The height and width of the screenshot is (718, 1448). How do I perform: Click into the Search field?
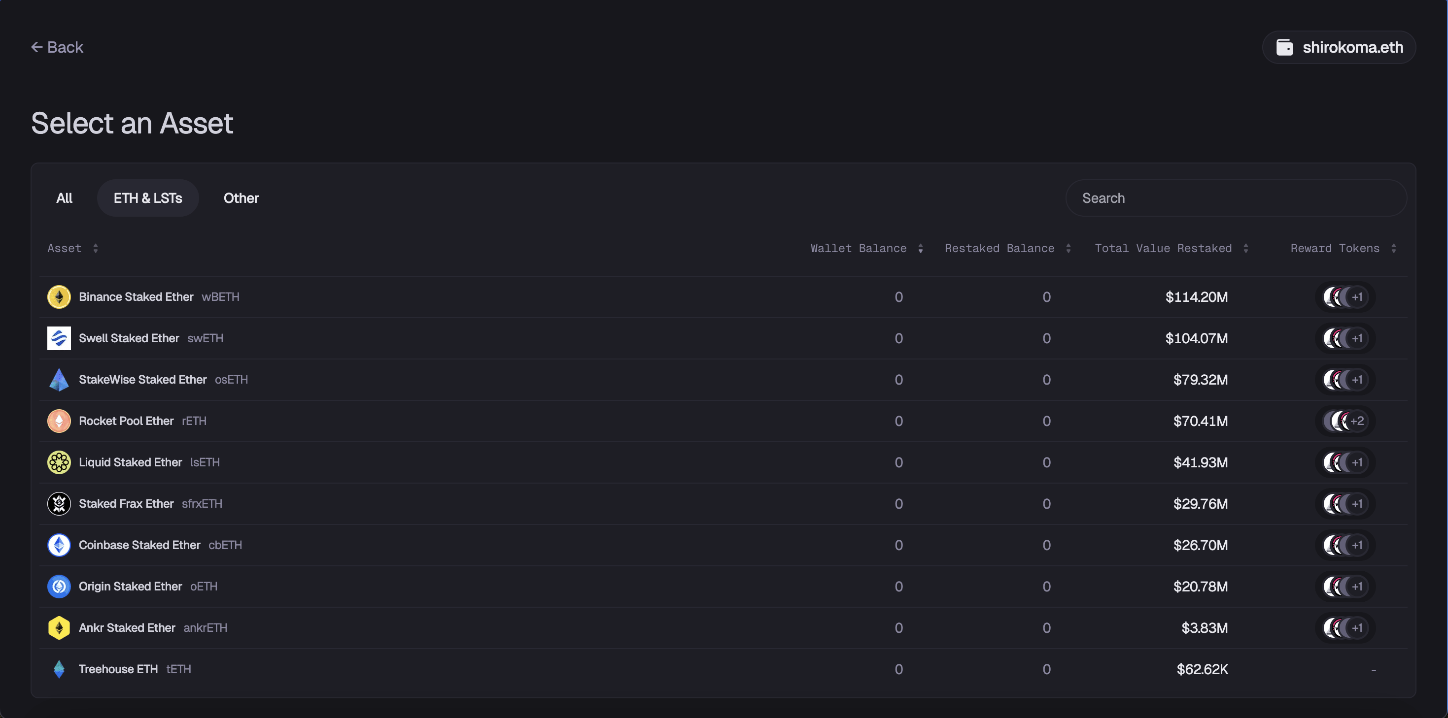pyautogui.click(x=1236, y=198)
